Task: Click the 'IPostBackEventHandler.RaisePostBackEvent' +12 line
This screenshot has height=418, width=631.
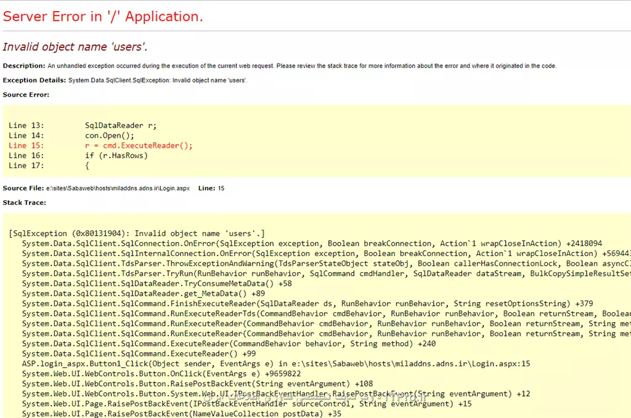Action: tap(276, 394)
